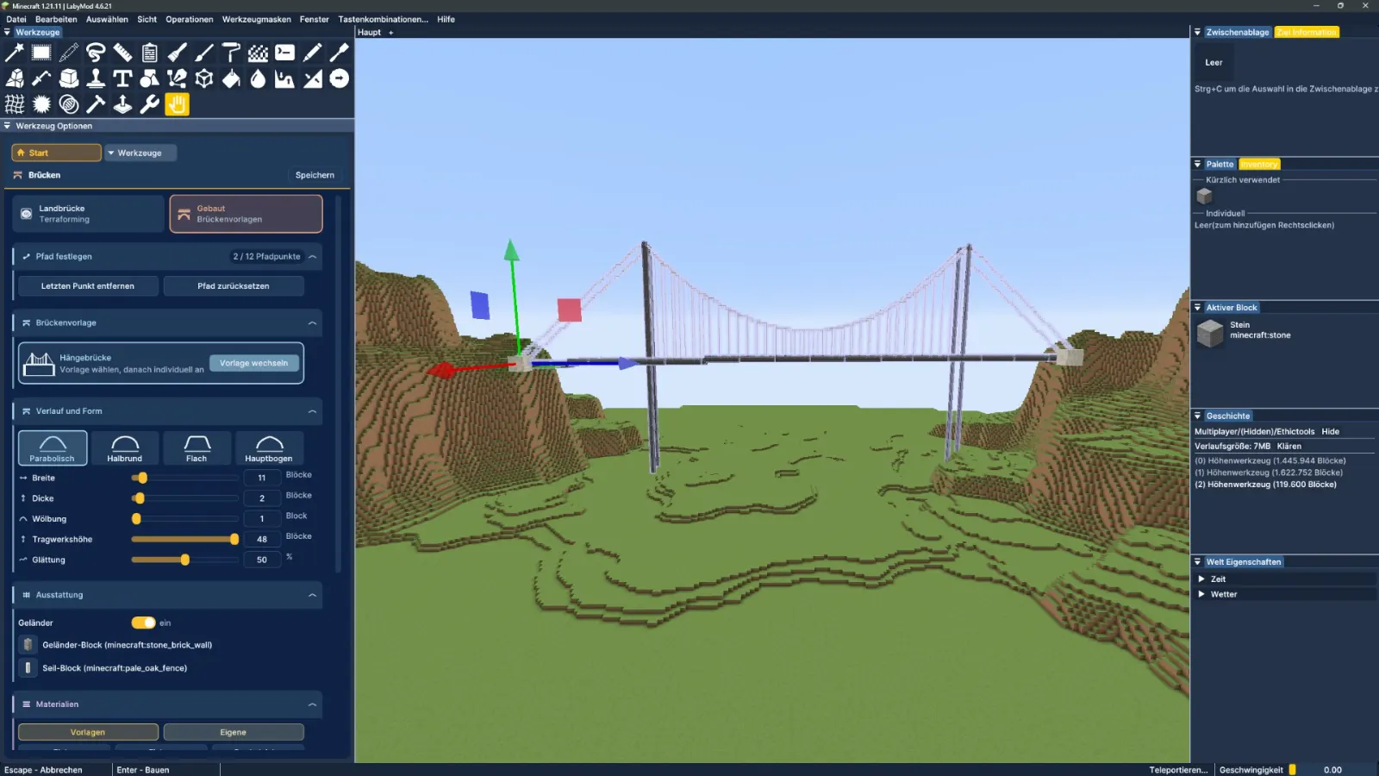The image size is (1379, 776).
Task: Click the yellow hand tool
Action: point(177,104)
